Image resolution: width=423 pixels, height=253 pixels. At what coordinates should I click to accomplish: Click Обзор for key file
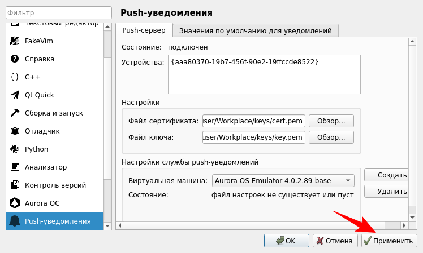click(331, 137)
